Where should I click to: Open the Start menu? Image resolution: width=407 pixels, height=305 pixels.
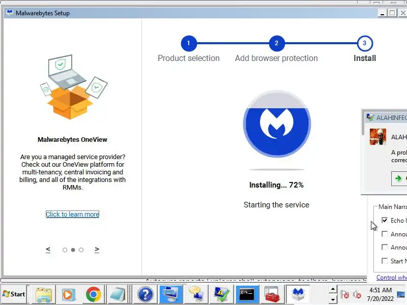(x=14, y=294)
